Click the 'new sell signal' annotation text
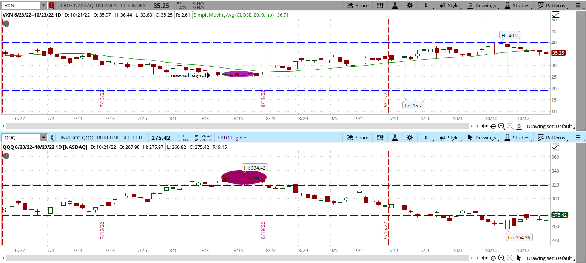 pyautogui.click(x=188, y=75)
